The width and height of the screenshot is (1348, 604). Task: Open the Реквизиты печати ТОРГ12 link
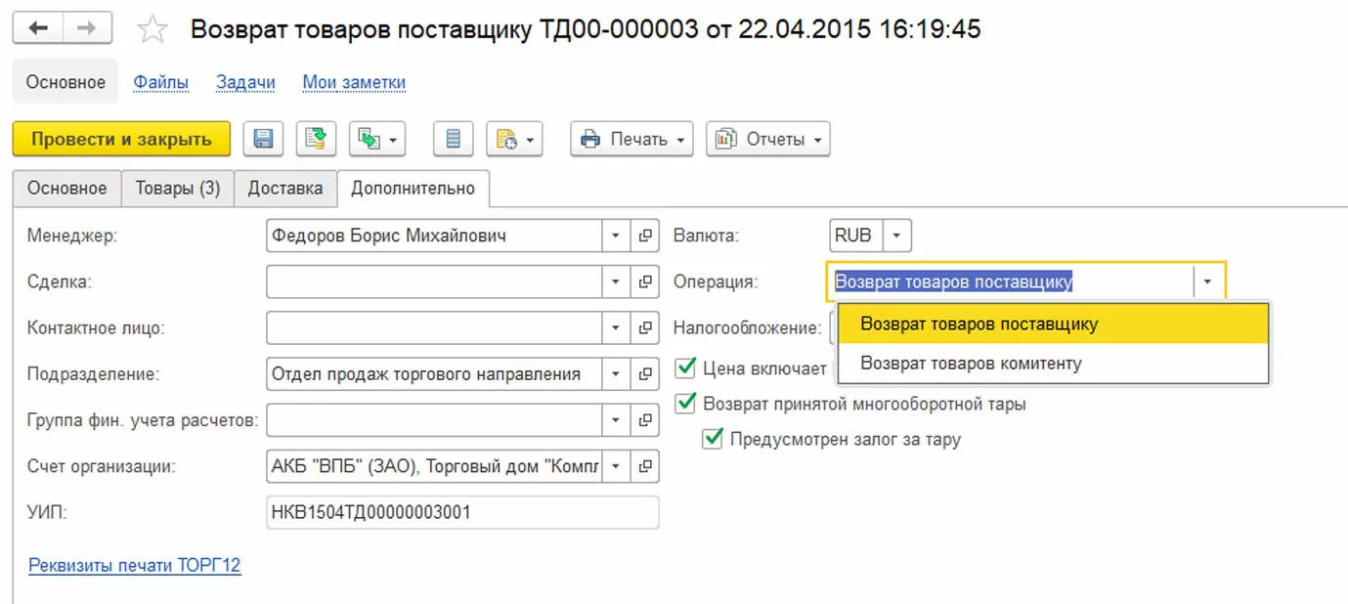[134, 565]
